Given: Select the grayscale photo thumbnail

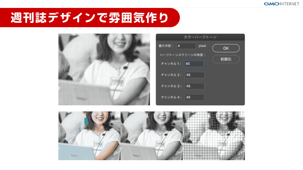Looking at the screenshot, I should (151, 136).
